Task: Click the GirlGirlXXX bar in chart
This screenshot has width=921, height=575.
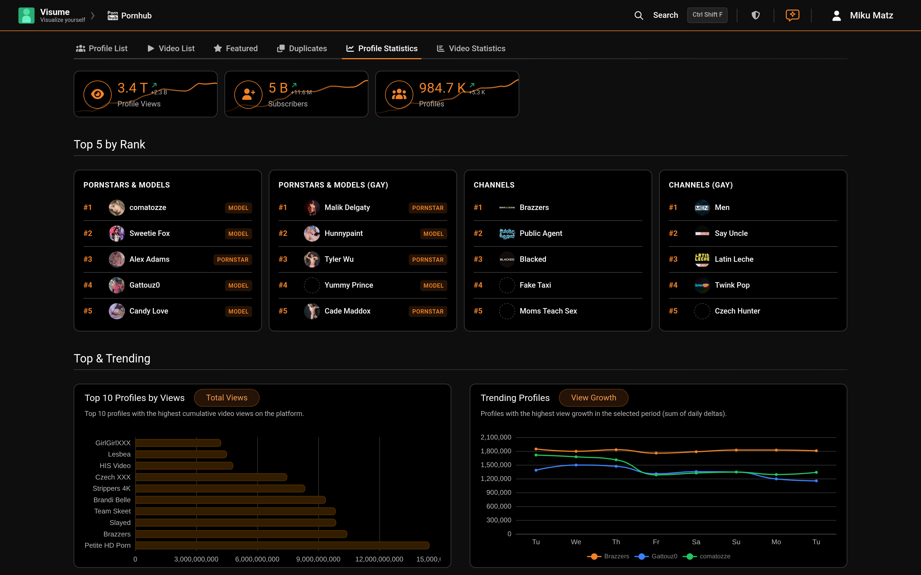Action: click(178, 443)
